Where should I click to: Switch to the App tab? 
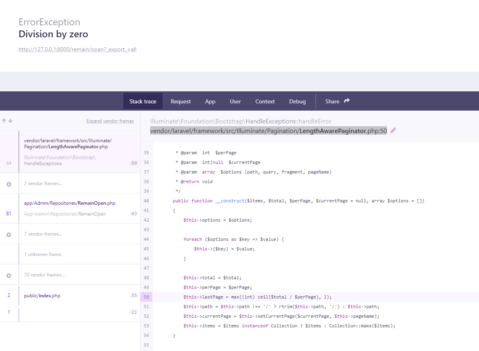(x=210, y=101)
